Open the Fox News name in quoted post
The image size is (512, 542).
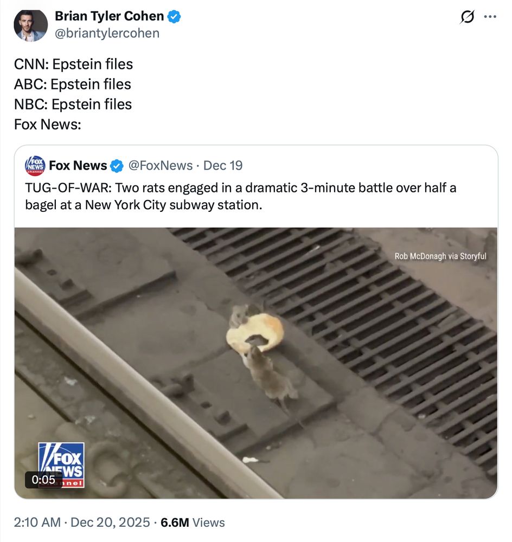(x=78, y=165)
